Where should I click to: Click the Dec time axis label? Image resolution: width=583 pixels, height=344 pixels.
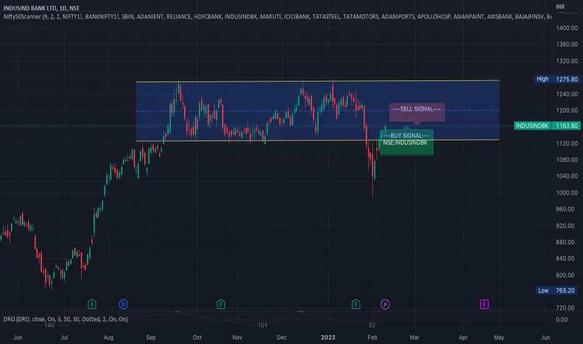[x=281, y=337]
